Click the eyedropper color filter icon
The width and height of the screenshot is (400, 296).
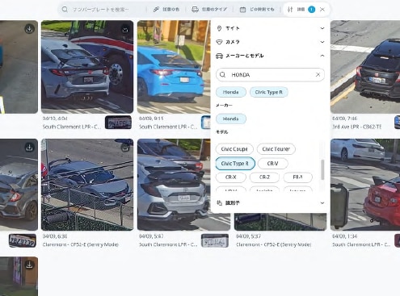[x=156, y=10]
